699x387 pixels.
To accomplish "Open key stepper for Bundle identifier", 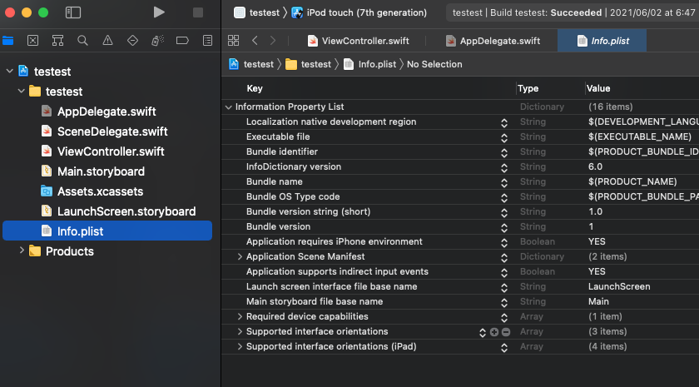I will point(503,152).
